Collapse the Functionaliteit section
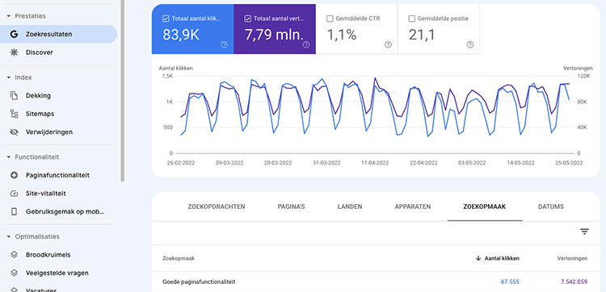 click(8, 157)
